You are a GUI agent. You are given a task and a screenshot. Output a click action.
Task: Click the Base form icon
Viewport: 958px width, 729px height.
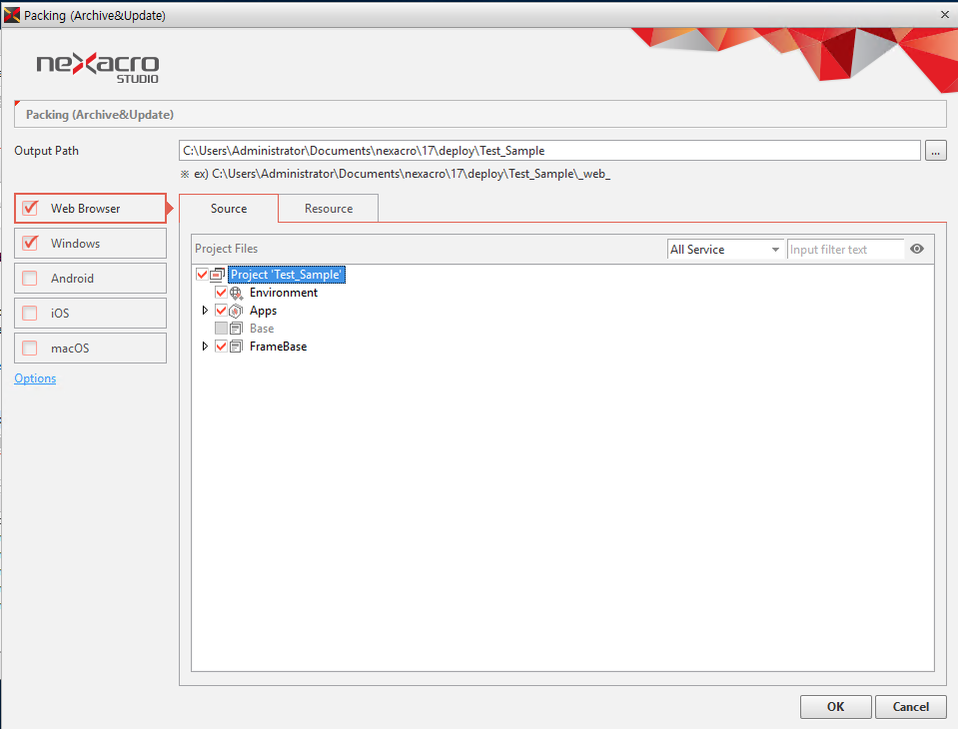237,329
